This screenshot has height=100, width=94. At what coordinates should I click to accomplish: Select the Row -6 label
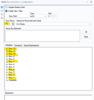[x=11, y=64]
